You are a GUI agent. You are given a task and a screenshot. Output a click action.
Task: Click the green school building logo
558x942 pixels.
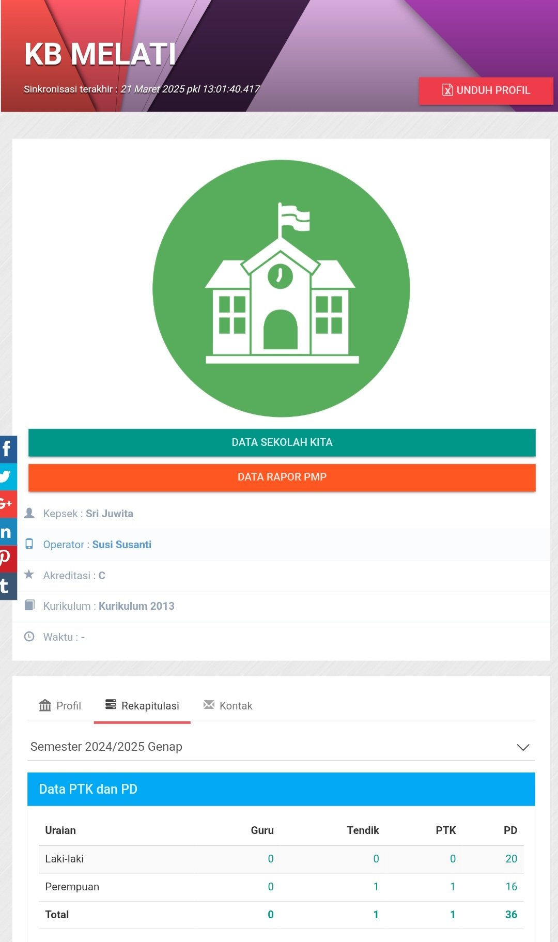pyautogui.click(x=281, y=288)
